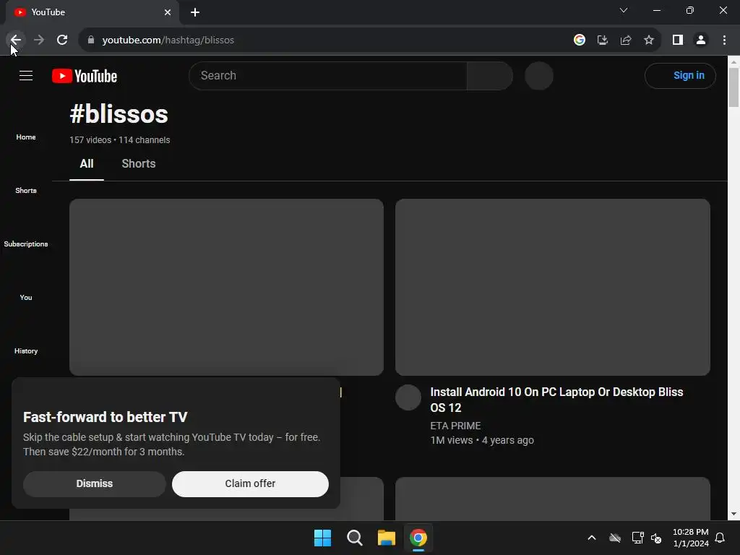This screenshot has height=555, width=740.
Task: Open 'Install Android 10 On PC' title
Action: pos(556,400)
